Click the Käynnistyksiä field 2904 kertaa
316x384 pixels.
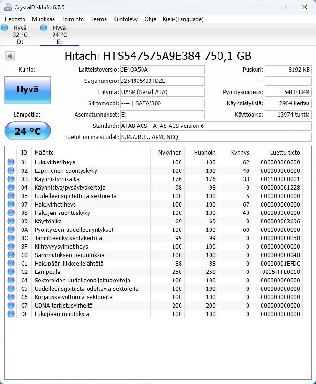point(288,103)
